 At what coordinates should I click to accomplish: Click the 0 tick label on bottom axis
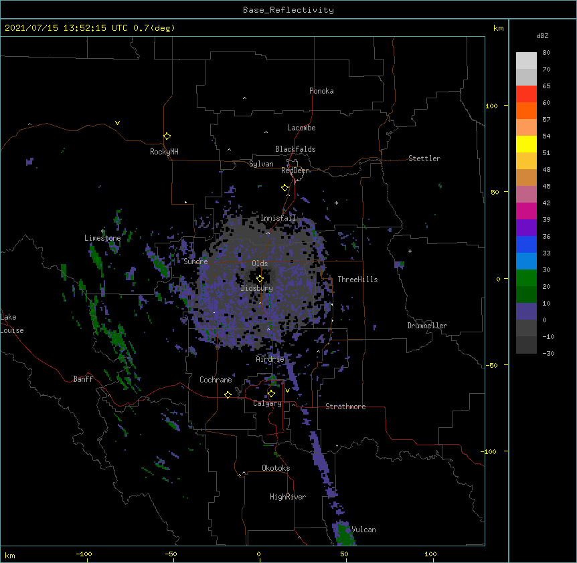pos(258,554)
